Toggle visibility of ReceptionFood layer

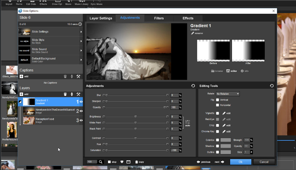[x=81, y=120]
